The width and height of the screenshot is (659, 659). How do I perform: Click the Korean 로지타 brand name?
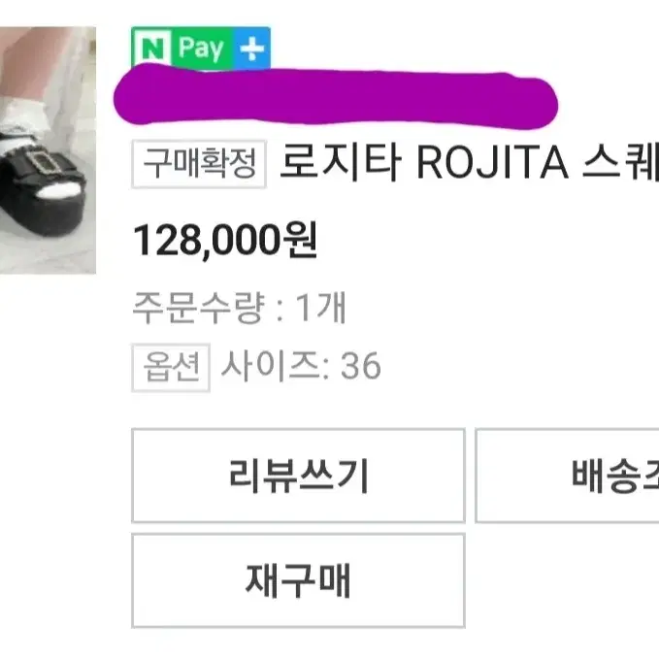click(341, 162)
